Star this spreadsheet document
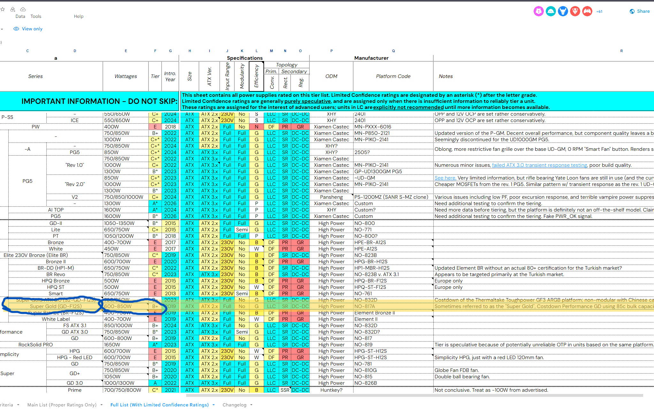This screenshot has width=654, height=409. tap(3, 9)
